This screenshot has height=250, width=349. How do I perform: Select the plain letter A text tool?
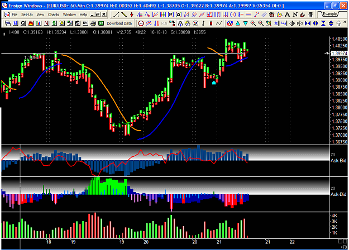[288, 15]
